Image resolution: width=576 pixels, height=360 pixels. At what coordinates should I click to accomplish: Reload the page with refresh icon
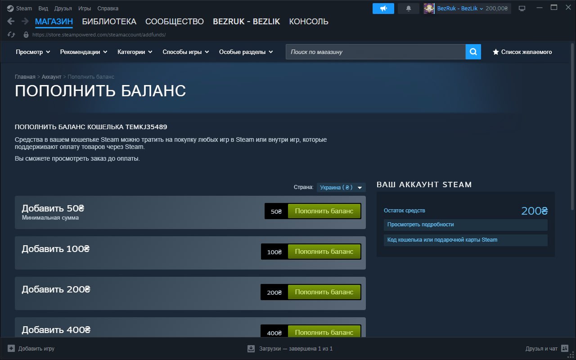[12, 35]
